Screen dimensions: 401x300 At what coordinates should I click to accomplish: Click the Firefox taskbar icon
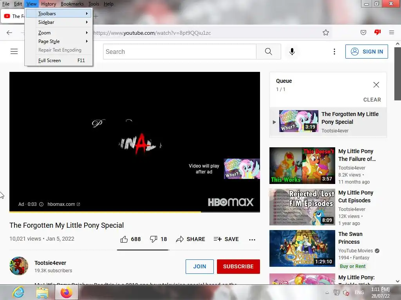[x=66, y=292]
